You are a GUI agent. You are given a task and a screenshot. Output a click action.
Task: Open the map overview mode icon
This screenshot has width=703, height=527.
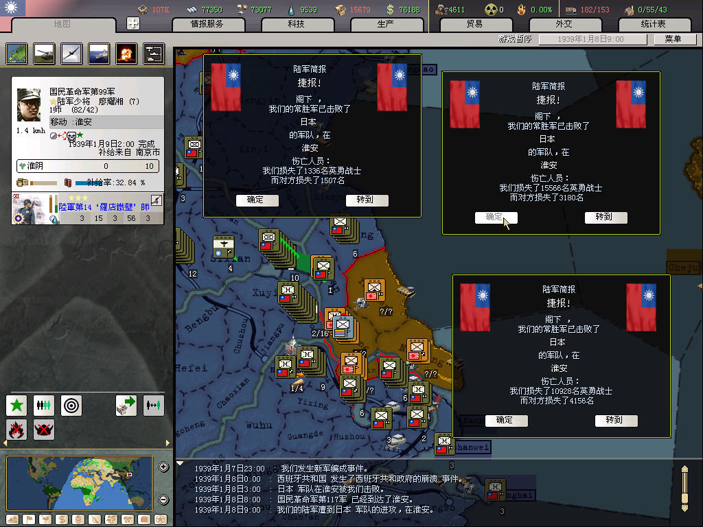click(16, 54)
